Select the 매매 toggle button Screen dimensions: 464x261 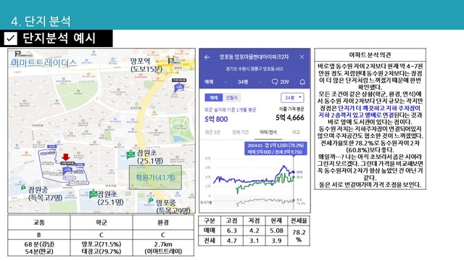tap(213, 98)
